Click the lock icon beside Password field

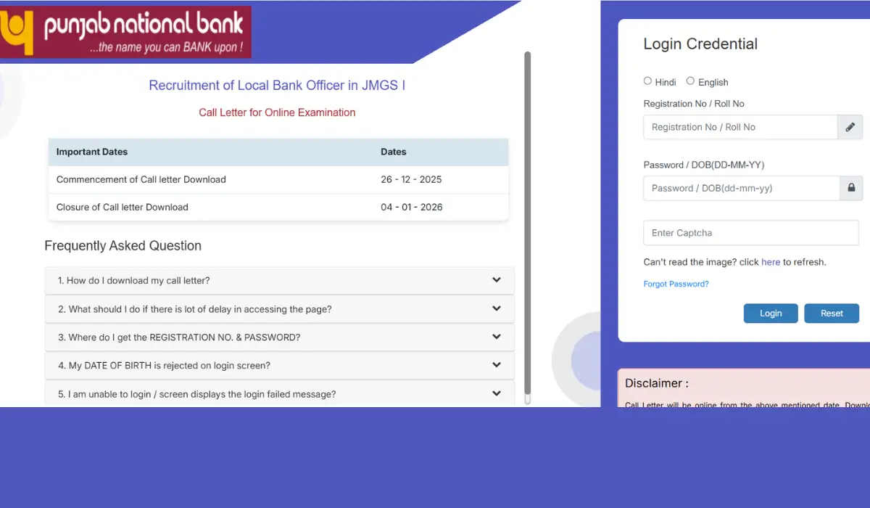[x=850, y=188]
